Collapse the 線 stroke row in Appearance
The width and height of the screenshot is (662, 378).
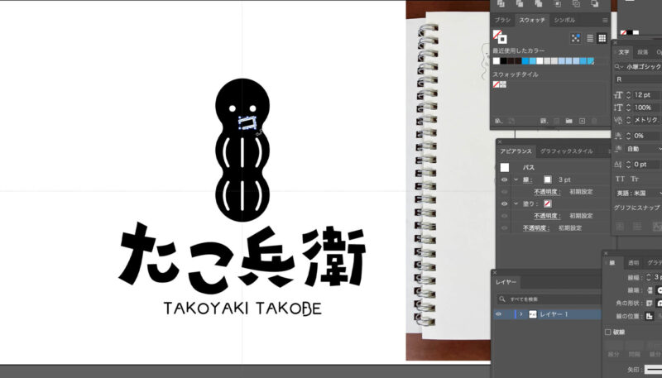(514, 179)
